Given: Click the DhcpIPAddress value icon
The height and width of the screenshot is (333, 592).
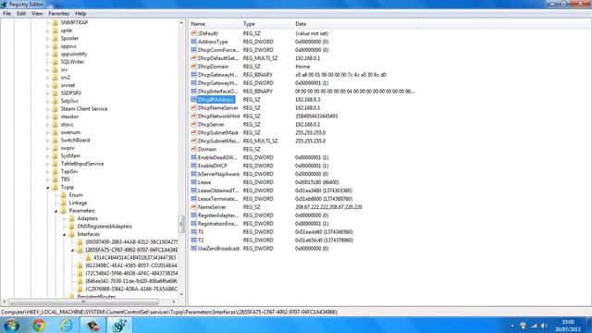Looking at the screenshot, I should 193,100.
